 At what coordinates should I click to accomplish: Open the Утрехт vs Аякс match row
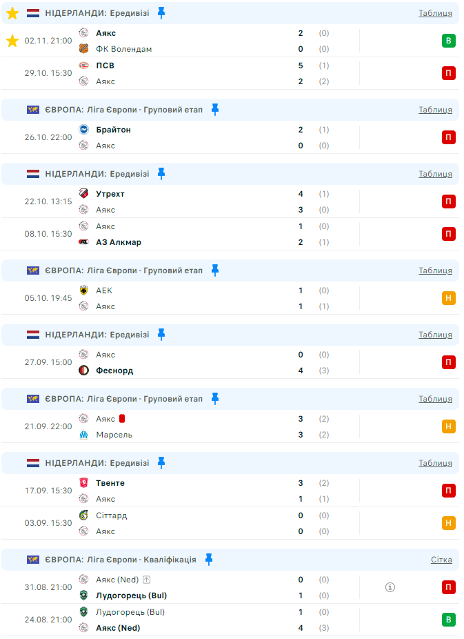[x=207, y=201]
